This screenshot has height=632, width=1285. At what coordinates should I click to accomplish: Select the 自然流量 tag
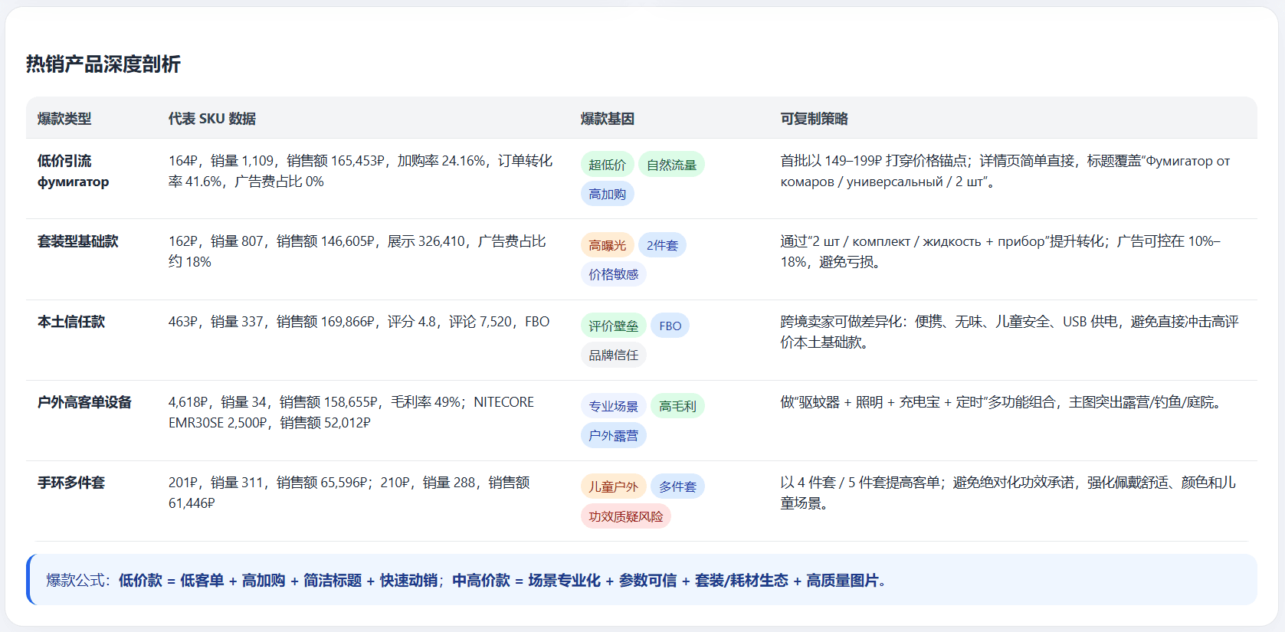click(671, 165)
